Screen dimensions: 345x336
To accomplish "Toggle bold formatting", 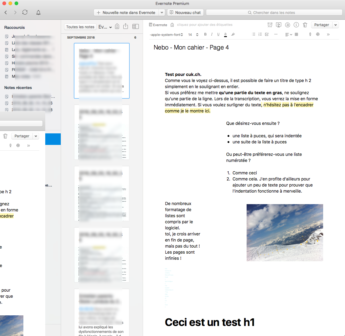I will tap(205, 34).
